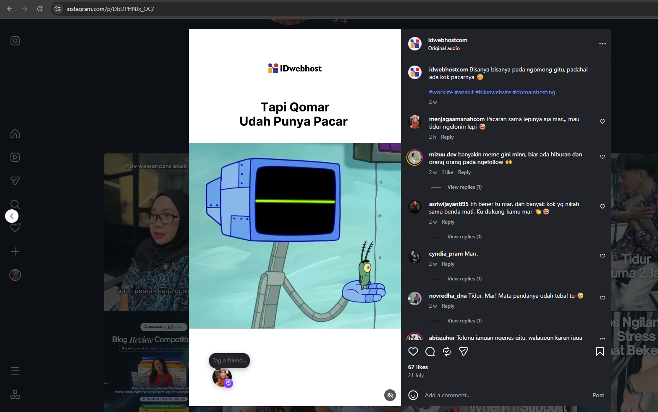Image resolution: width=658 pixels, height=412 pixels.
Task: Open Notifications heart in sidebar
Action: click(x=15, y=228)
